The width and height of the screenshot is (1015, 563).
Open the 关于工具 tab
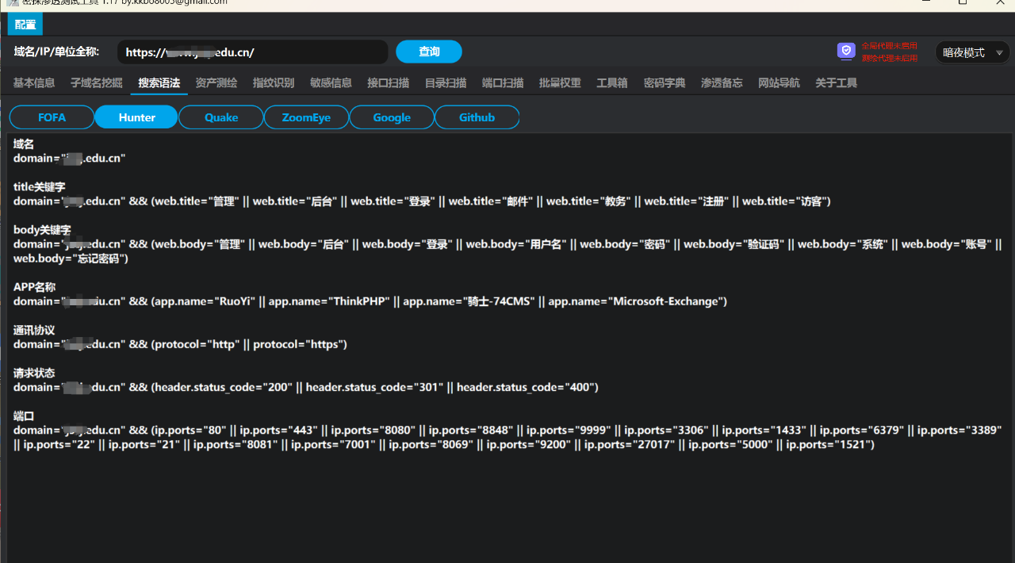pos(837,83)
